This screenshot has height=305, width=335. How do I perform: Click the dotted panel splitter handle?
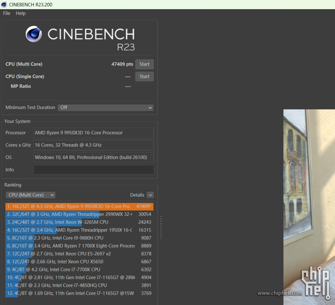161,227
